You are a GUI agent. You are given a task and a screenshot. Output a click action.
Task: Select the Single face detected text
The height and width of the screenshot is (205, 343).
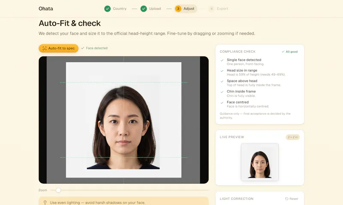point(244,60)
